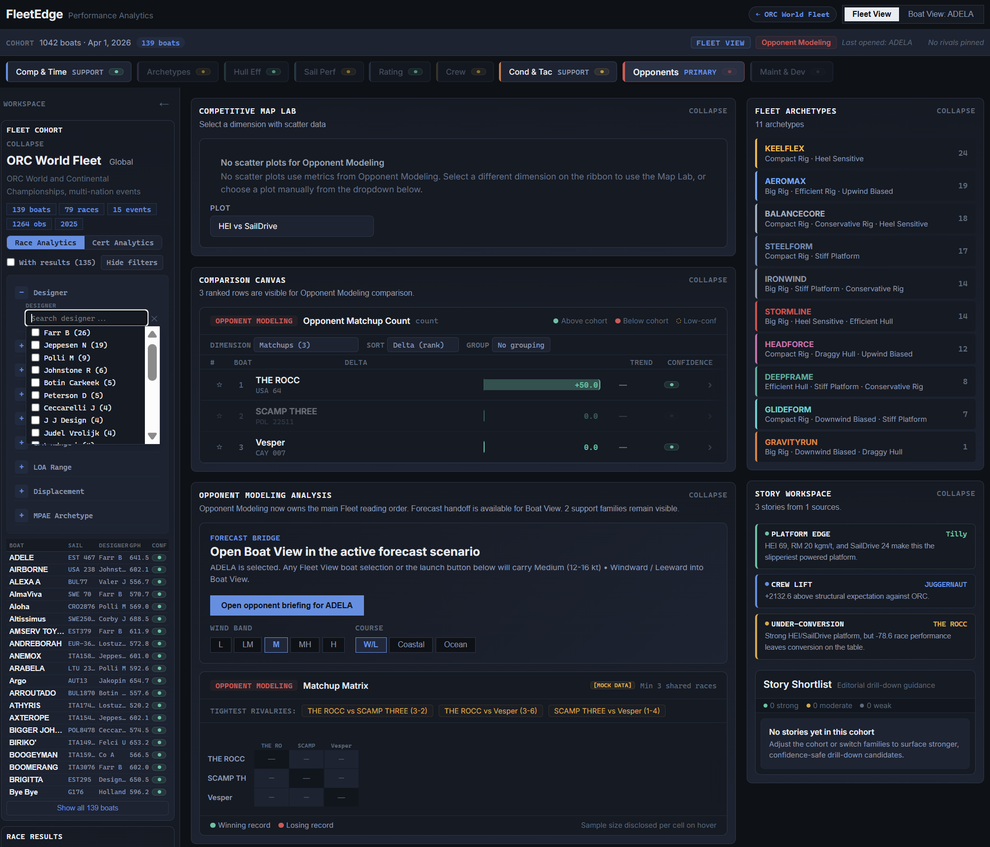Screen dimensions: 990x847
Task: Click the confidence indicator for ANEMOX boat
Action: [159, 656]
